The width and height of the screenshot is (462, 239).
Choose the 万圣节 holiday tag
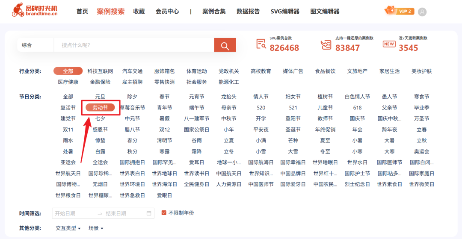tap(422, 118)
